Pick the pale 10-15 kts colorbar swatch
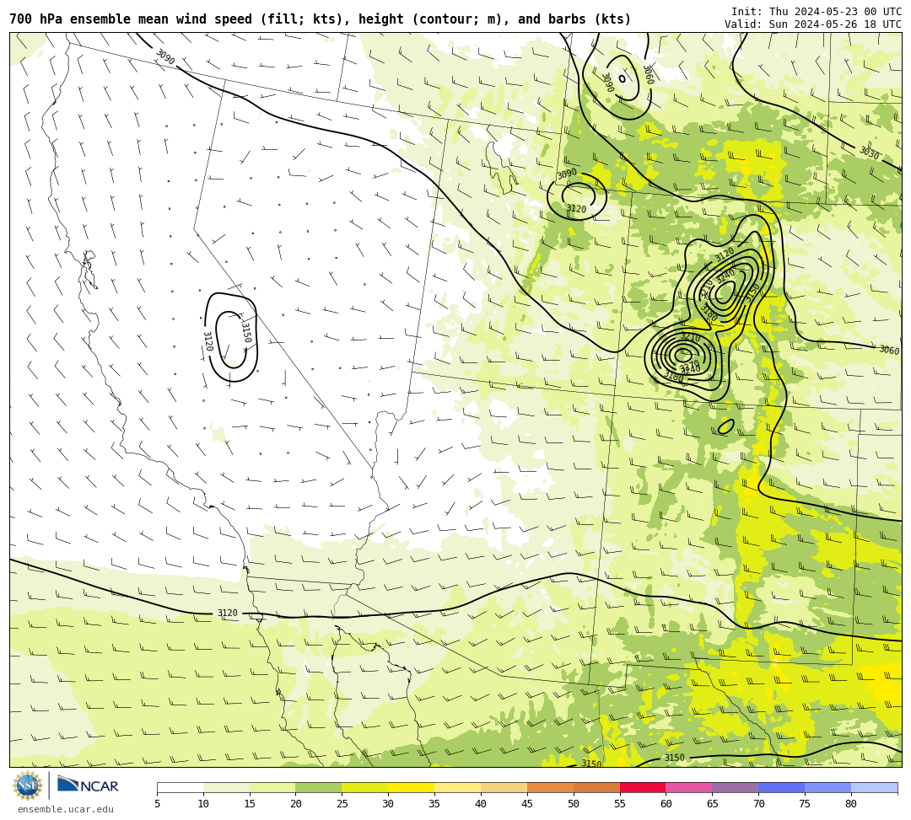 226,787
